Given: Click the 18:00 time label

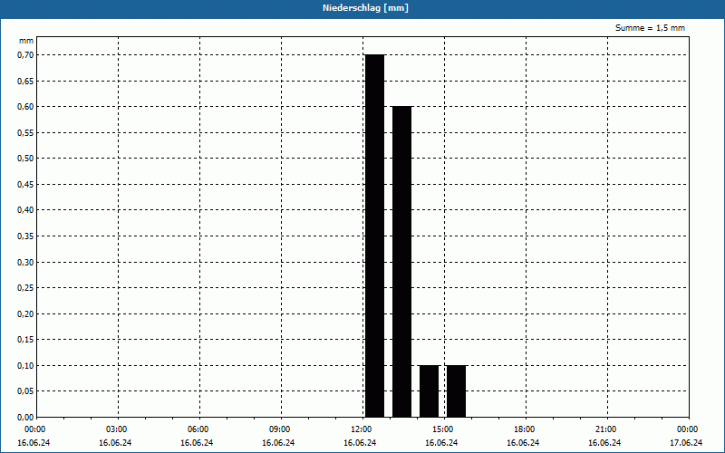Looking at the screenshot, I should click(x=525, y=429).
